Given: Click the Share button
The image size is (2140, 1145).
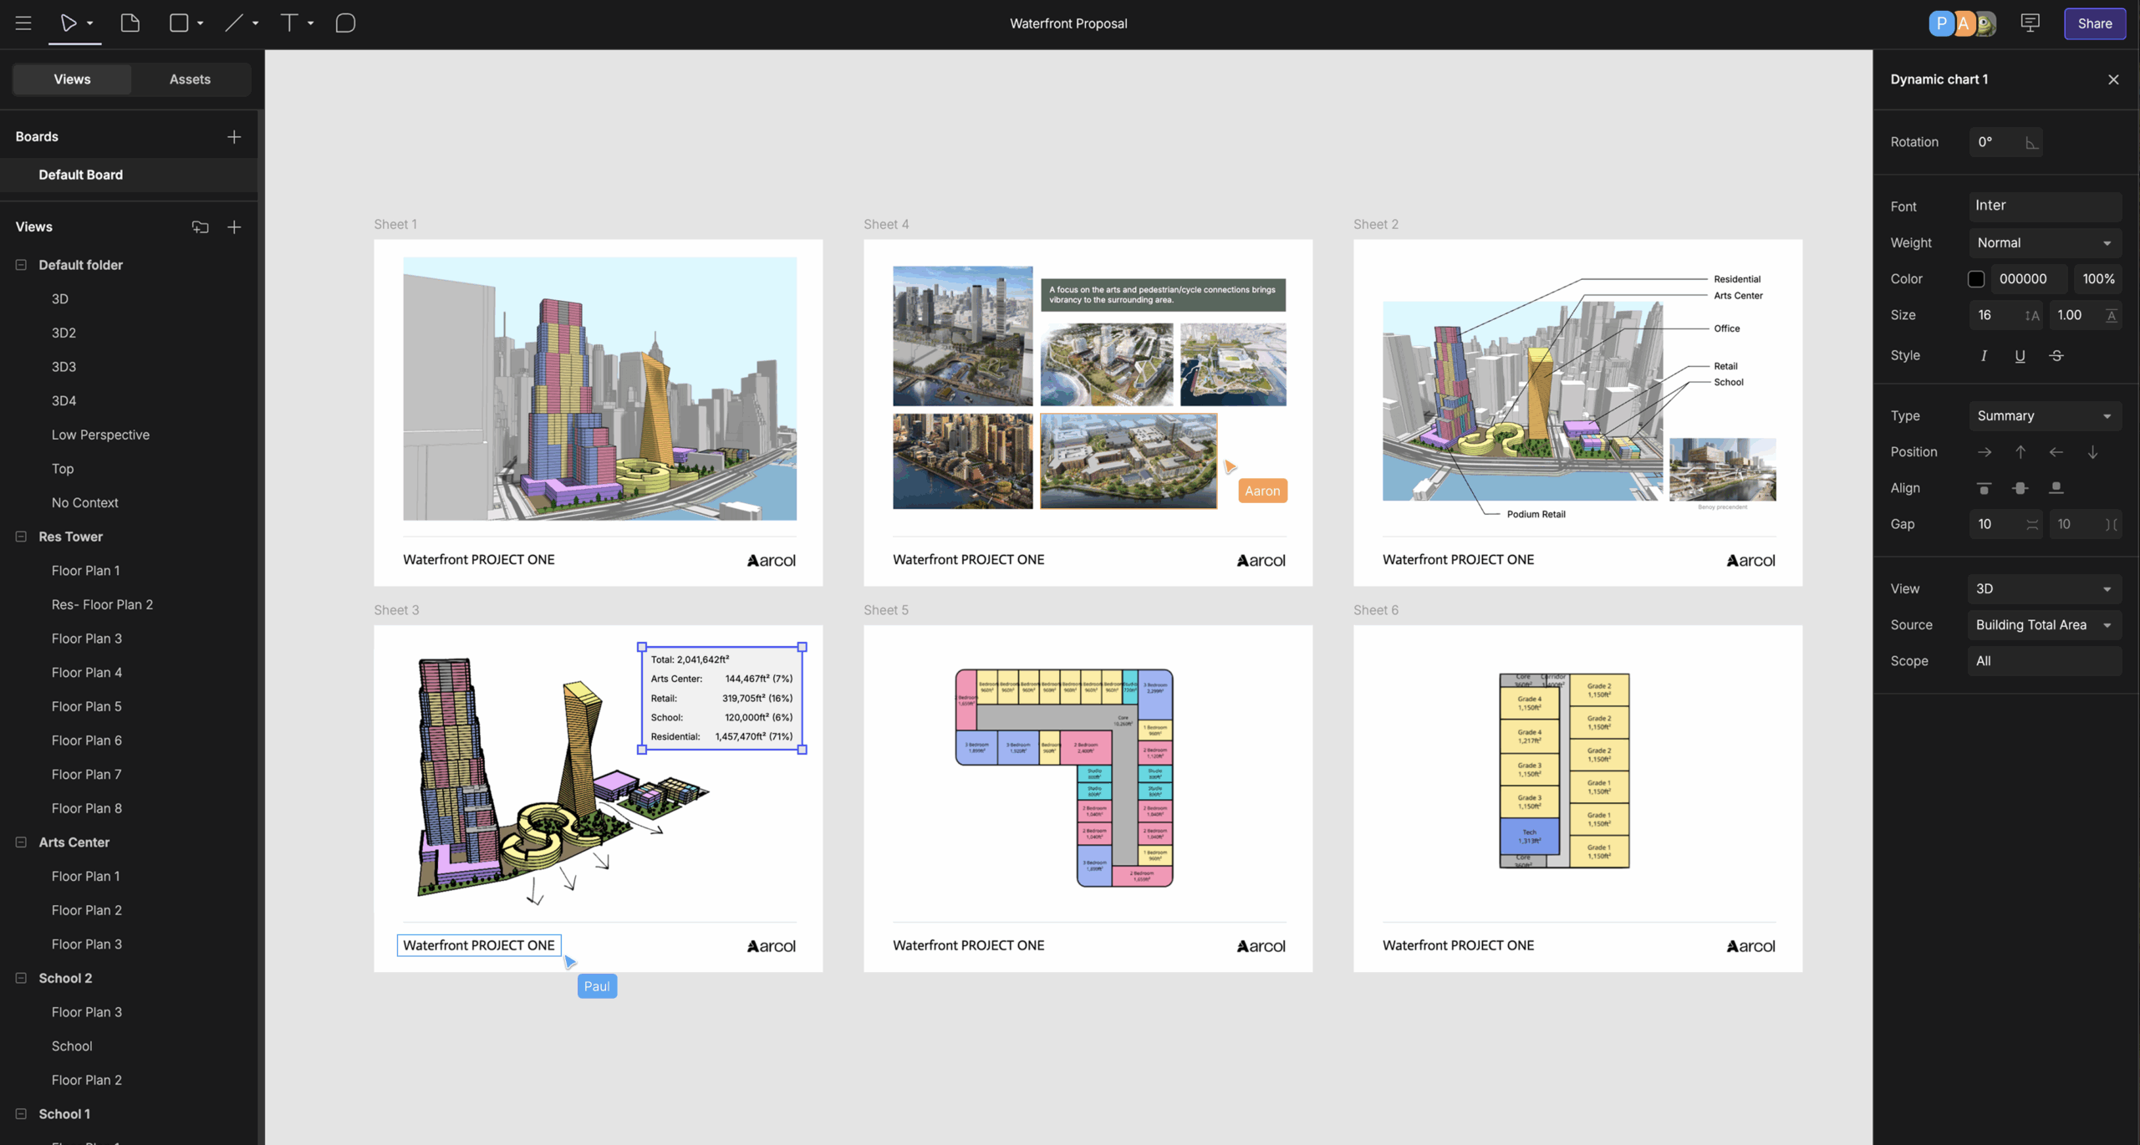Looking at the screenshot, I should pyautogui.click(x=2094, y=23).
